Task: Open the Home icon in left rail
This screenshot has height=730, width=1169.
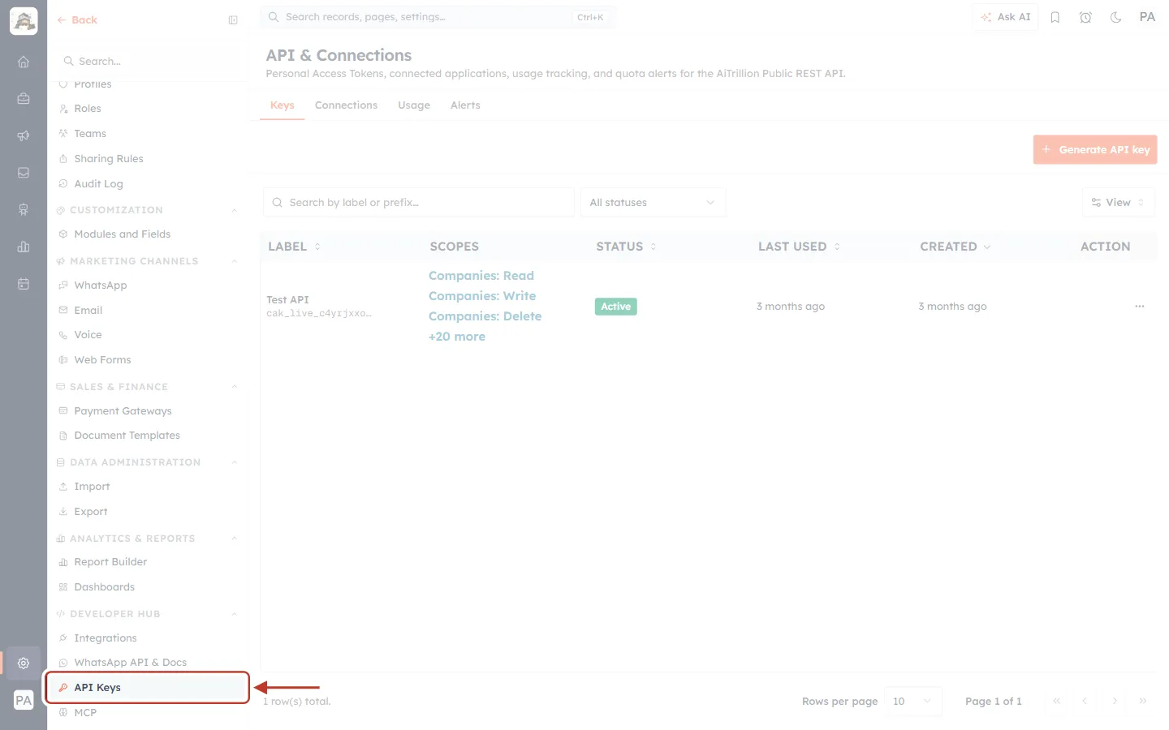Action: 24,62
